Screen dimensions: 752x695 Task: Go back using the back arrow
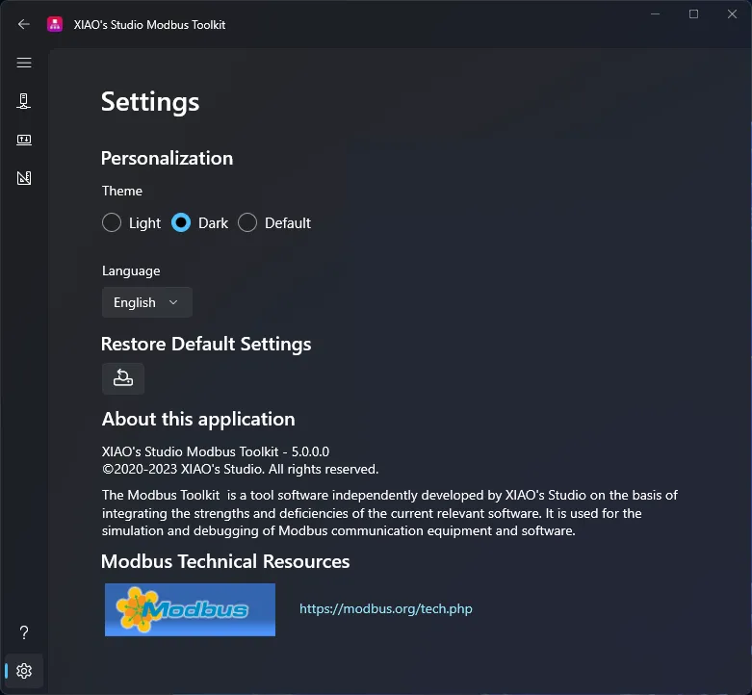pyautogui.click(x=23, y=24)
